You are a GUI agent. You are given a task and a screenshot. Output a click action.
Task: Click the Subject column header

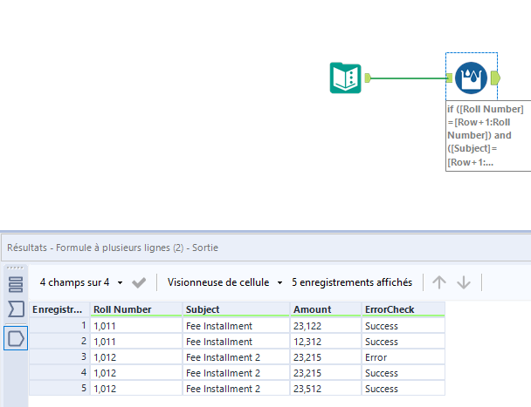[203, 309]
